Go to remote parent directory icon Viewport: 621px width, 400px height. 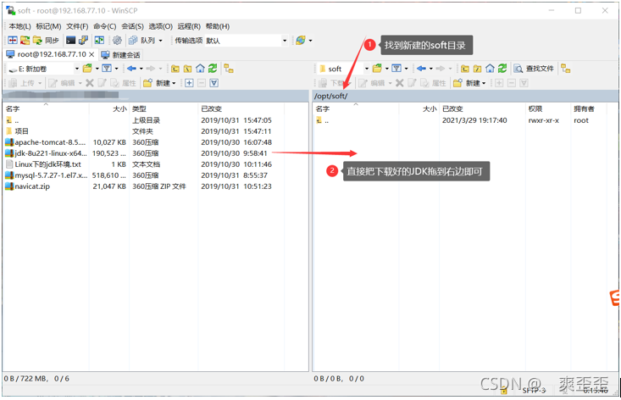465,69
